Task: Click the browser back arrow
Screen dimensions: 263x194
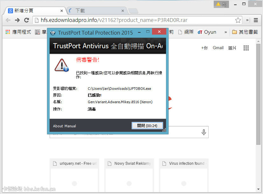Action: click(8, 20)
